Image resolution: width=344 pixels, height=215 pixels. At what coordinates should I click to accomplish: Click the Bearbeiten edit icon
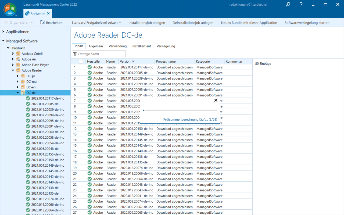42,23
